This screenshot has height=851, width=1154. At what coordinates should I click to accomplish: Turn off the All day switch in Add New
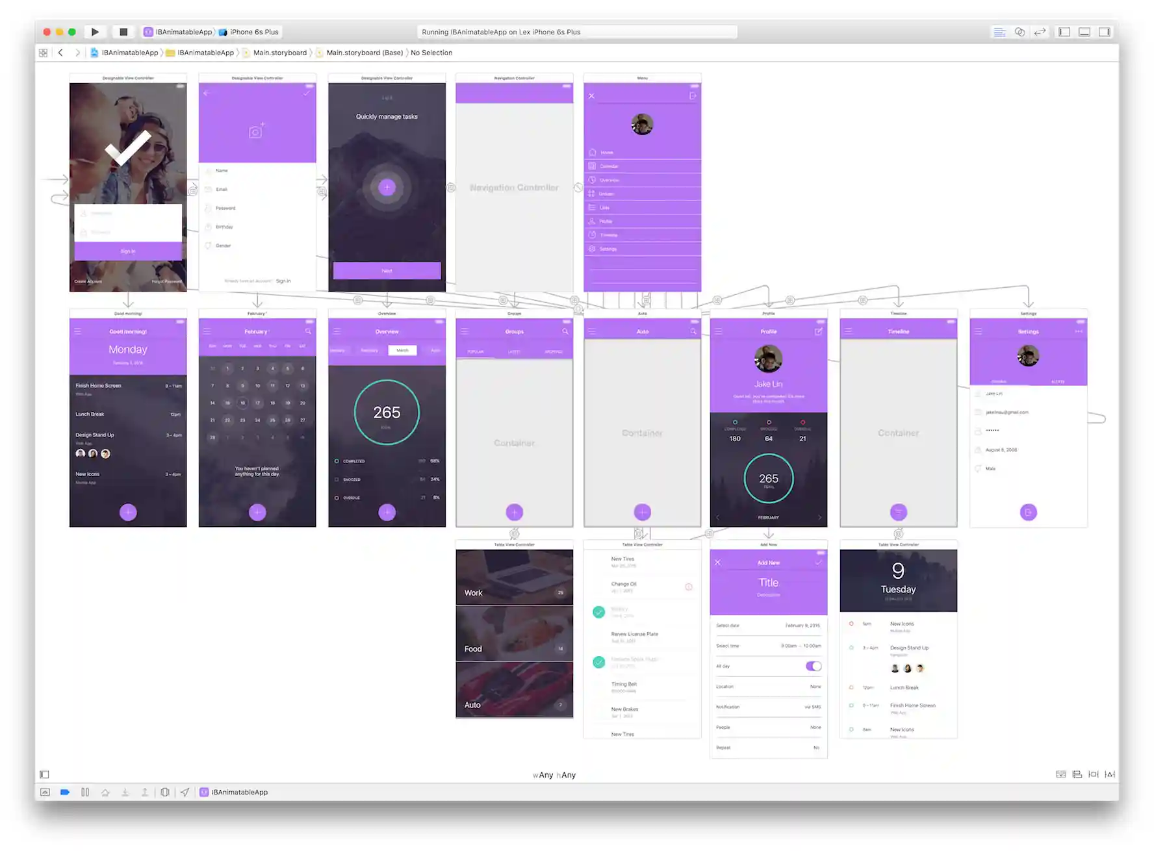(x=813, y=666)
